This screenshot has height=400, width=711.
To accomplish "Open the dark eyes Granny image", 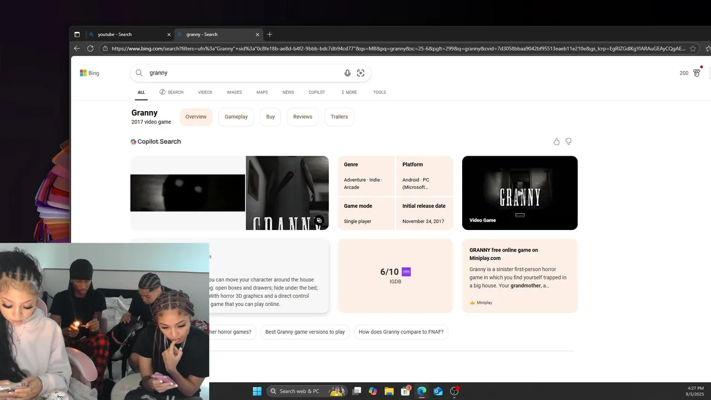I will [188, 193].
